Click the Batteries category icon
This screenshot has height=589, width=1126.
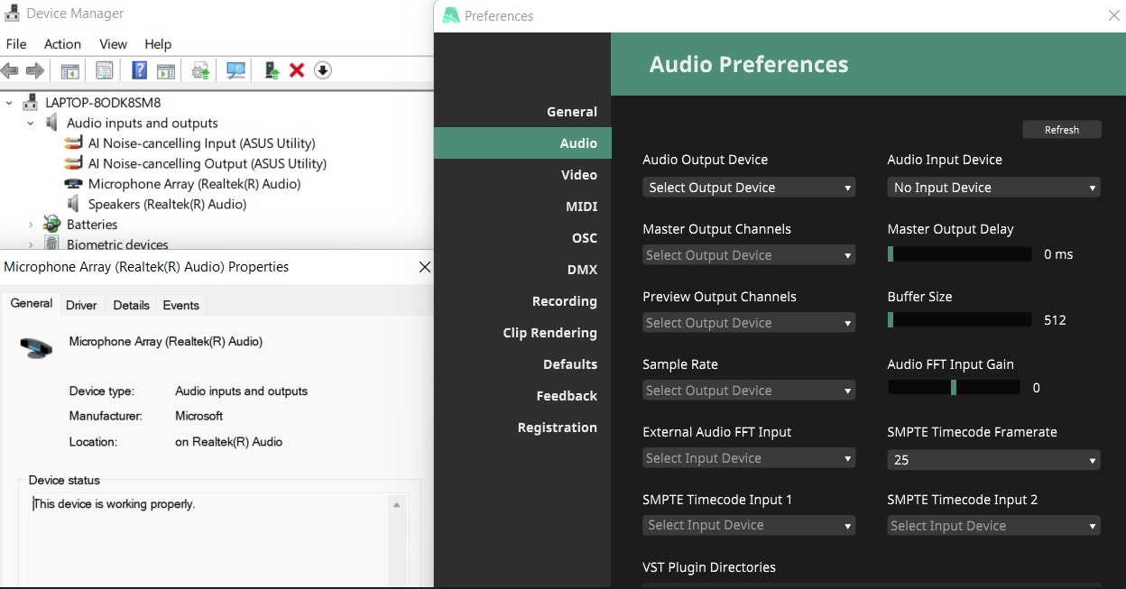point(52,225)
